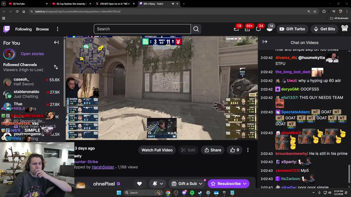The height and width of the screenshot is (197, 351).
Task: Click the Gift Turbo button
Action: [292, 29]
